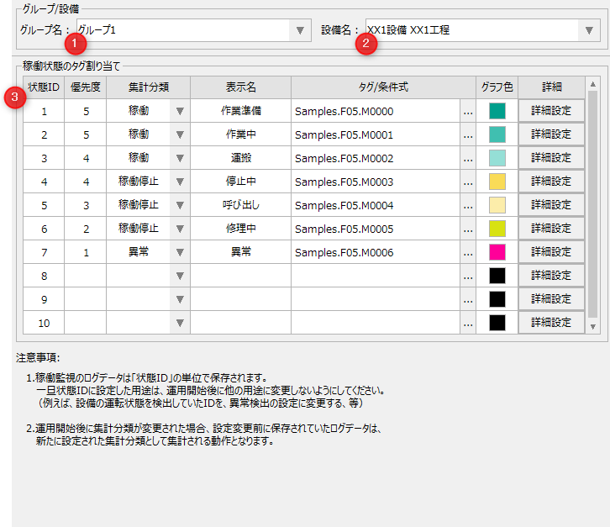Click browse ellipsis for Samples.F05.M0003 tag
610x527 pixels.
click(x=468, y=182)
